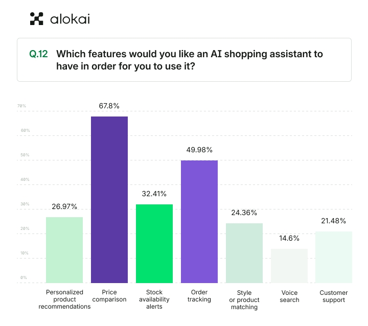Viewport: 368px width, 326px height.
Task: Select the Order tracking purple bar
Action: [199, 221]
